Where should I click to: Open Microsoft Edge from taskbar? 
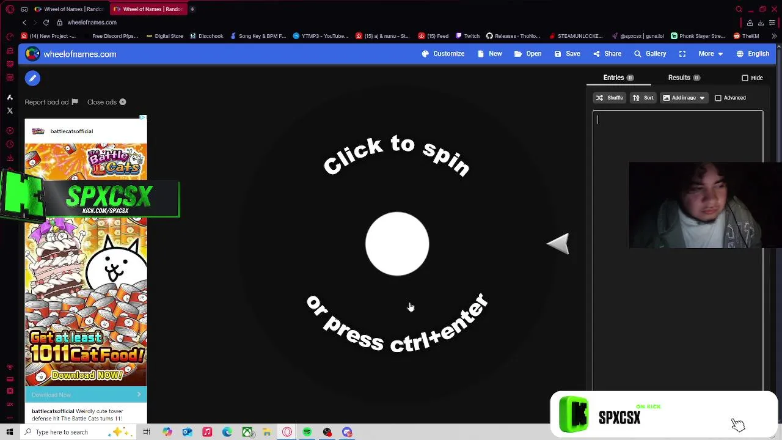[227, 432]
